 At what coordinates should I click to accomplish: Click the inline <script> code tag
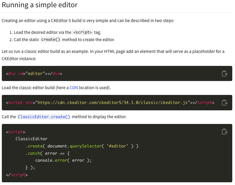click(82, 32)
